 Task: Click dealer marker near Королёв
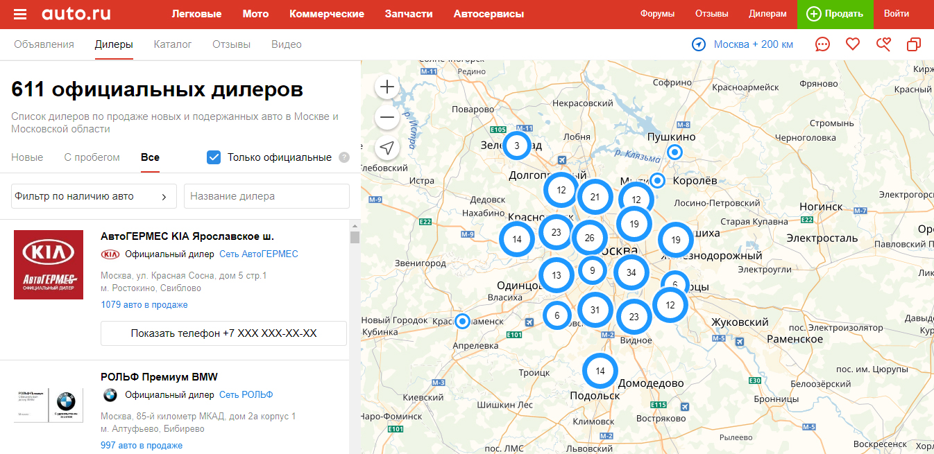[657, 181]
